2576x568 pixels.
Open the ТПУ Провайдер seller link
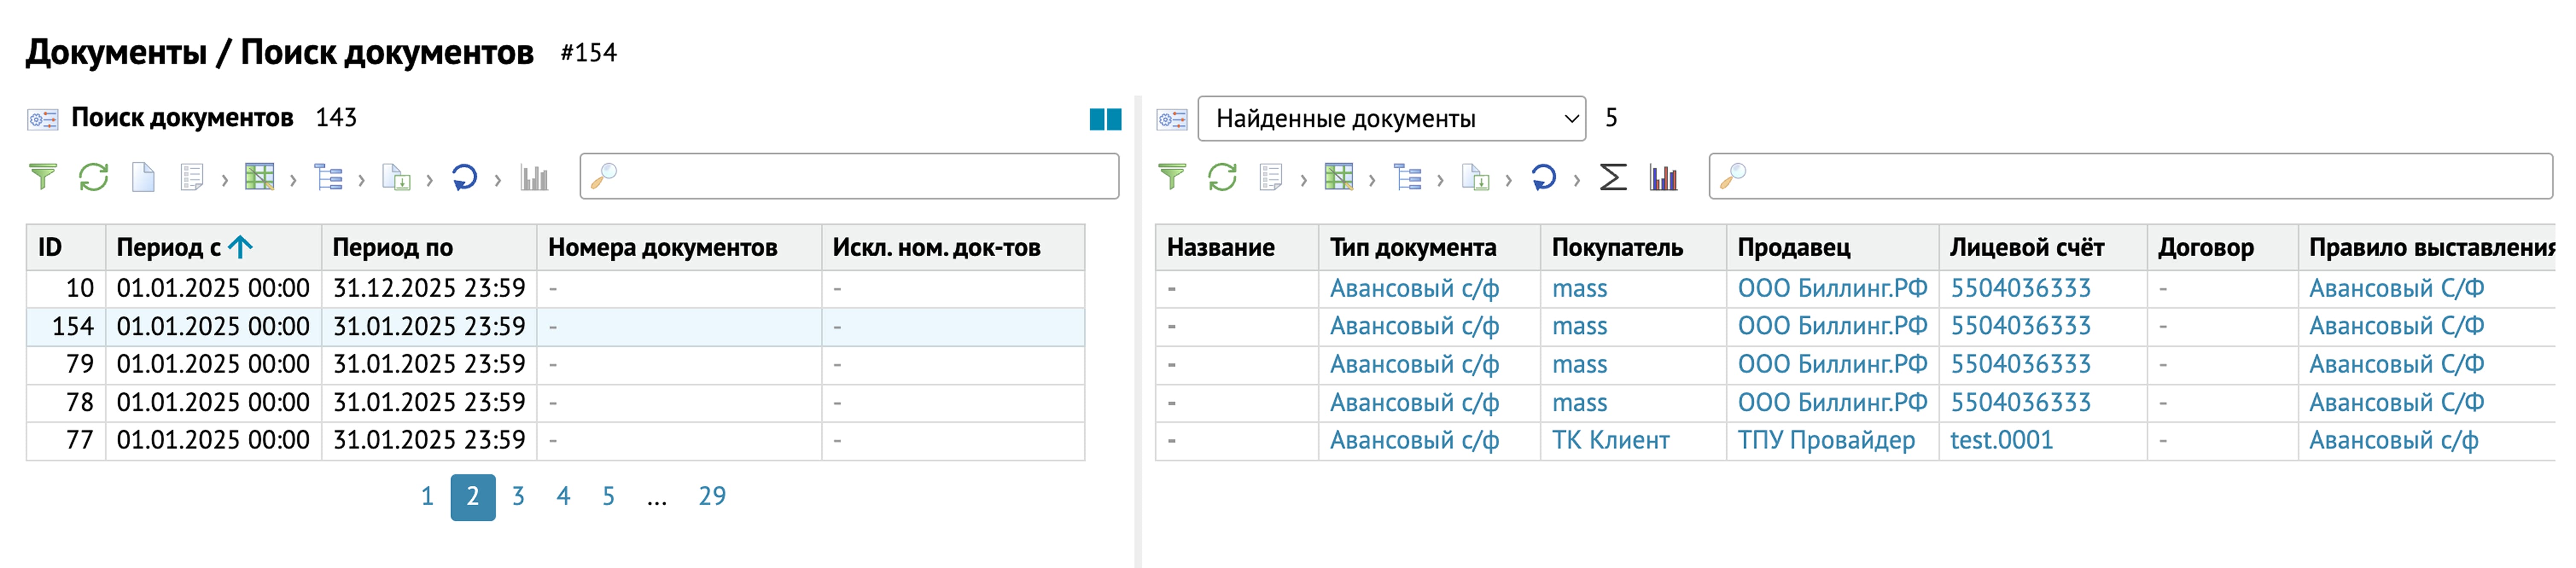[1826, 440]
